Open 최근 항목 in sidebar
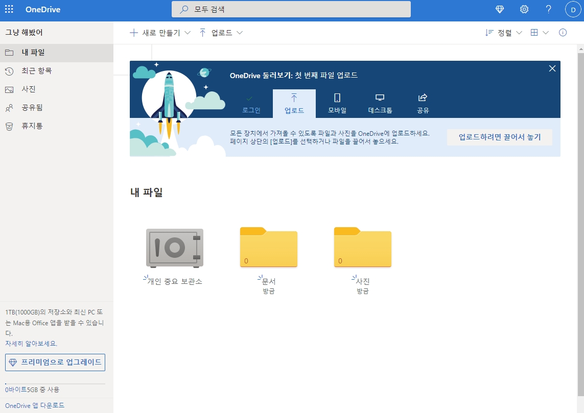The image size is (584, 413). pos(57,71)
